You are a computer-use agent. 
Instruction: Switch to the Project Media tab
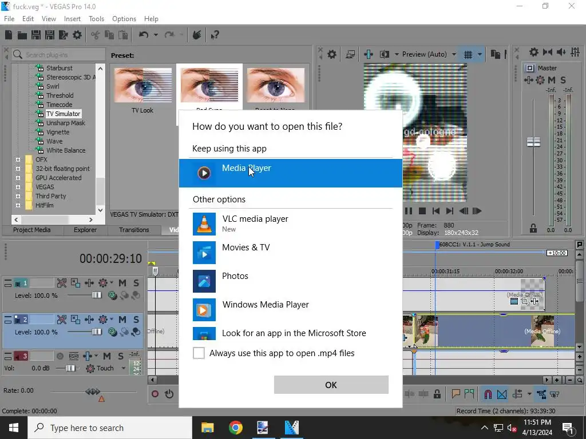32,230
